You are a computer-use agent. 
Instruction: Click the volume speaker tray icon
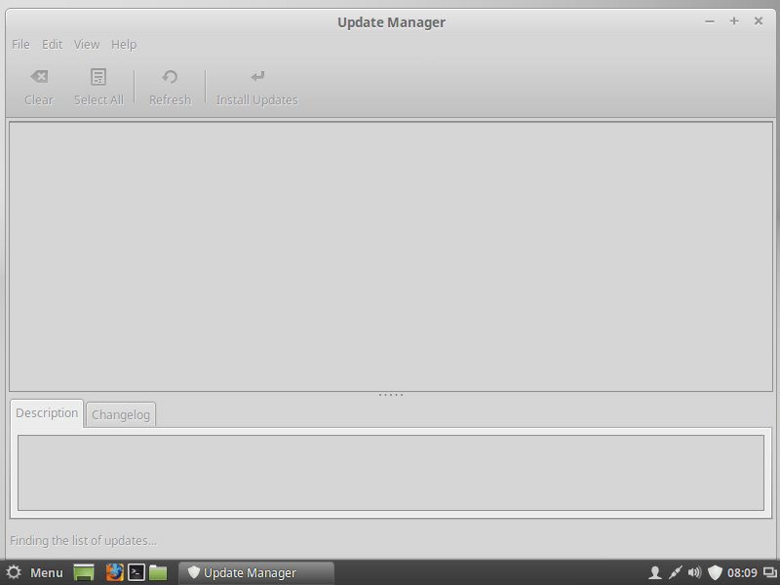(694, 573)
